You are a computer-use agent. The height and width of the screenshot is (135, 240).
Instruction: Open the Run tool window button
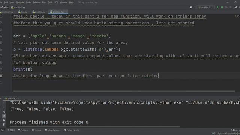(x=3, y=130)
